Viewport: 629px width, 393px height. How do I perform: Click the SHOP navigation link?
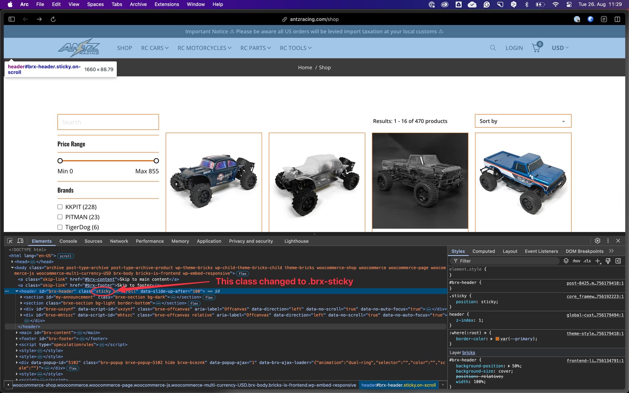click(124, 48)
